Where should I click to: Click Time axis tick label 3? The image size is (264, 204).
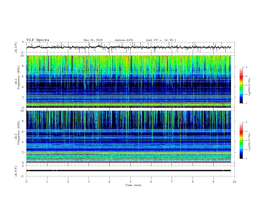tap(89, 182)
